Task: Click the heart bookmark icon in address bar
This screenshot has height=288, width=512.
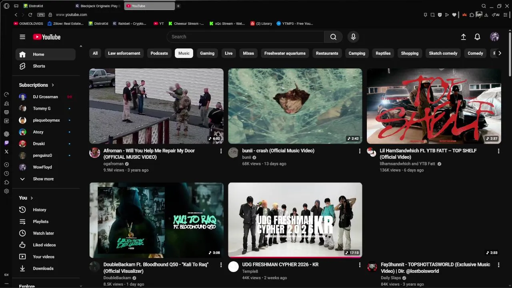Action: click(x=454, y=15)
